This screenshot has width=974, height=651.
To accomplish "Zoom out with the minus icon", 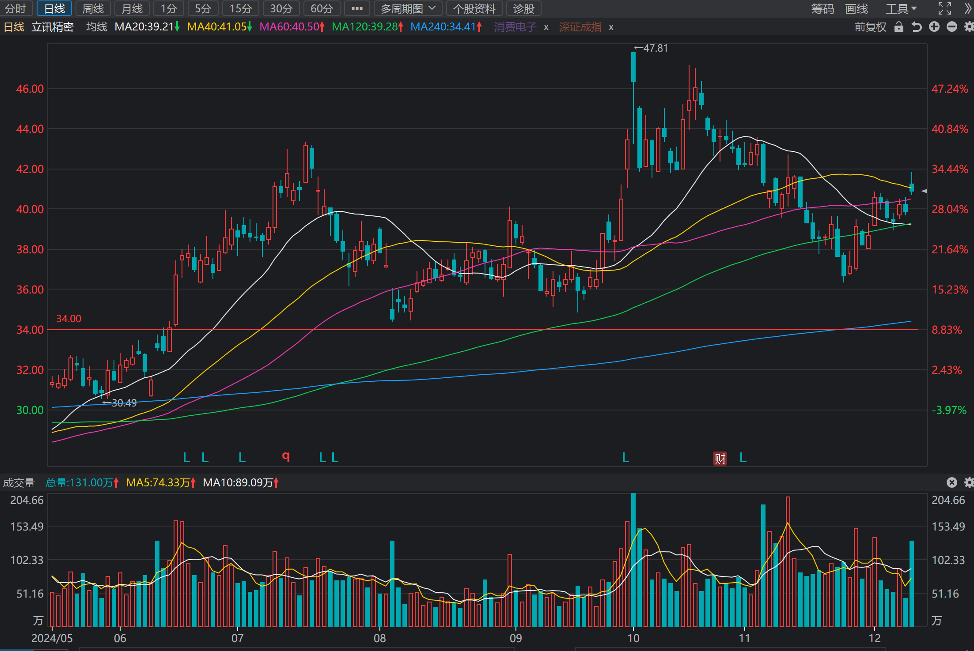I will click(x=952, y=27).
